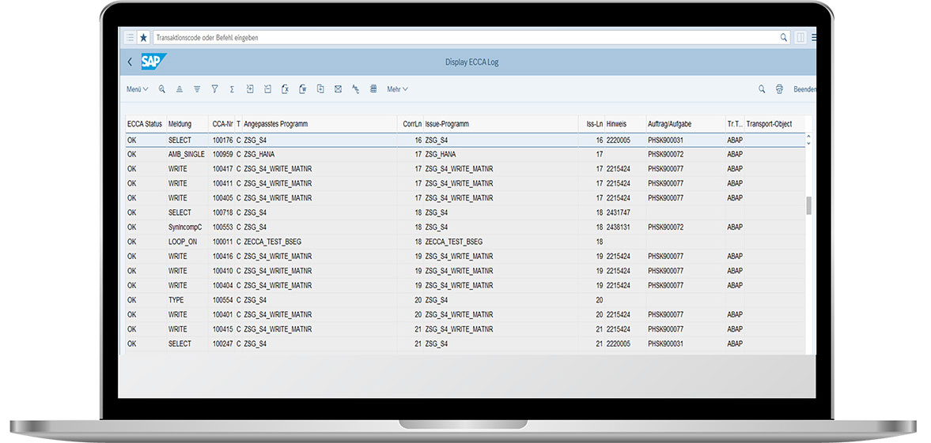931x443 pixels.
Task: Sort the list descending
Action: 197,89
